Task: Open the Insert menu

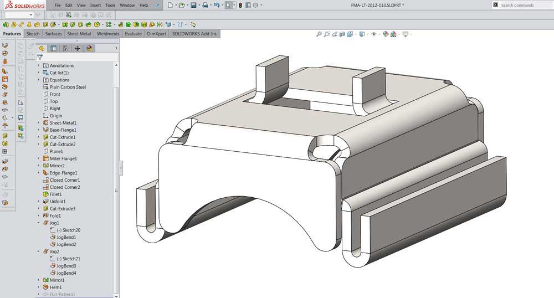Action: pyautogui.click(x=95, y=5)
